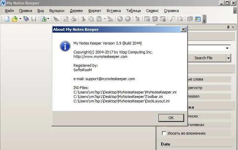238x150 pixels.
Task: Expand the open-folder dropdown arrow
Action: [x=20, y=19]
